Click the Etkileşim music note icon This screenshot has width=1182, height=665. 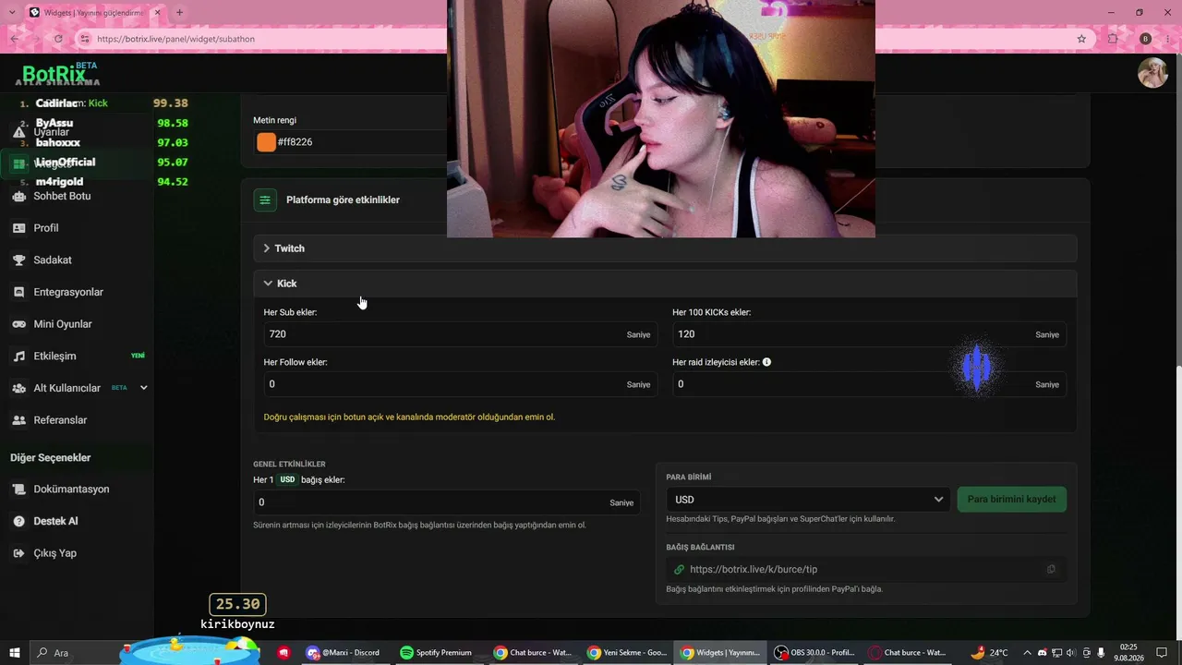click(18, 357)
